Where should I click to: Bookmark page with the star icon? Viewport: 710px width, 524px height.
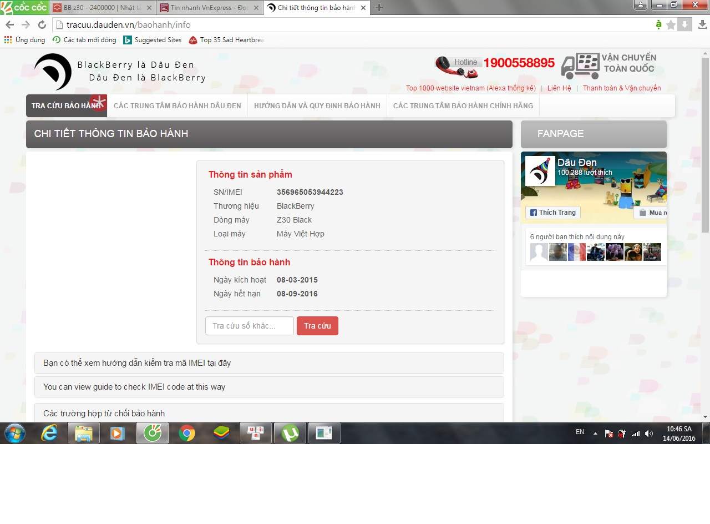pos(671,24)
